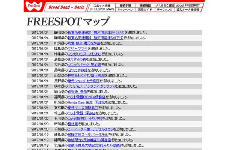
Task: Open the ベスト電器 深谷店 link
Action: tap(81, 113)
